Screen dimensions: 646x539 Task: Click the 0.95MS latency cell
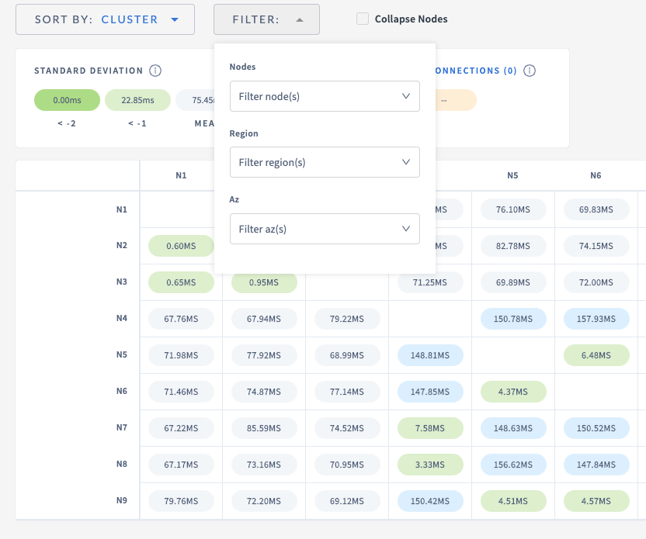click(x=264, y=282)
